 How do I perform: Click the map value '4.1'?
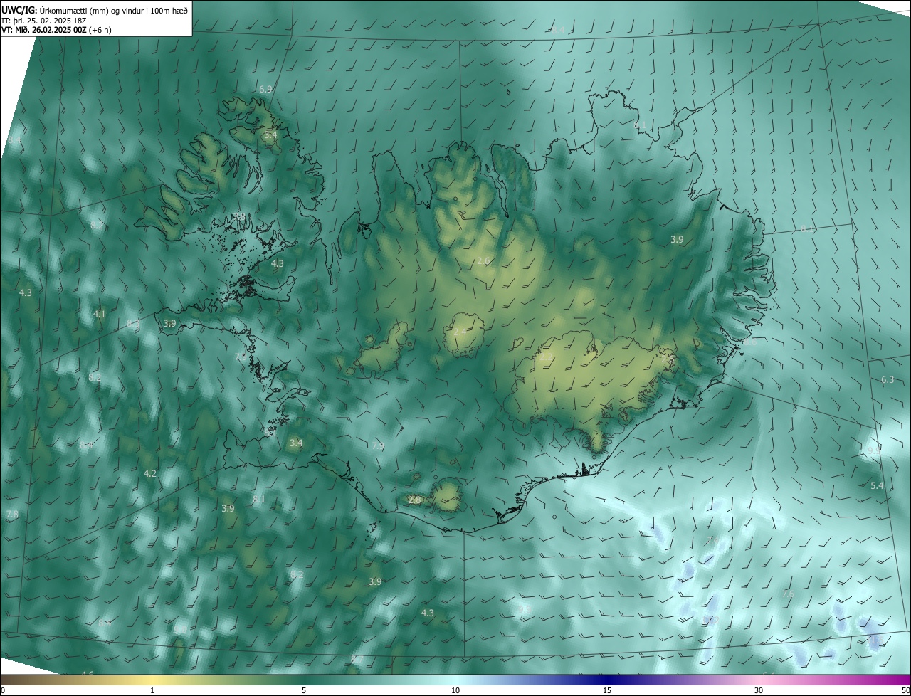(99, 314)
